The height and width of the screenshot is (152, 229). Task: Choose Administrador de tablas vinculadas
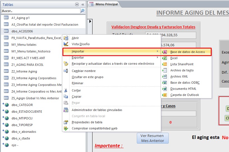tap(97, 110)
